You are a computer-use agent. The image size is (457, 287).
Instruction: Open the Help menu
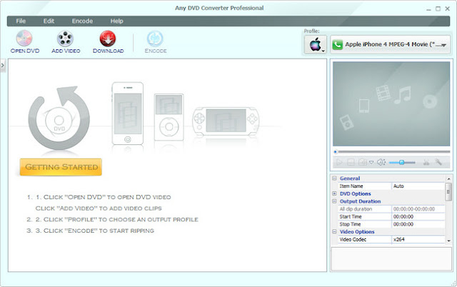tap(116, 21)
